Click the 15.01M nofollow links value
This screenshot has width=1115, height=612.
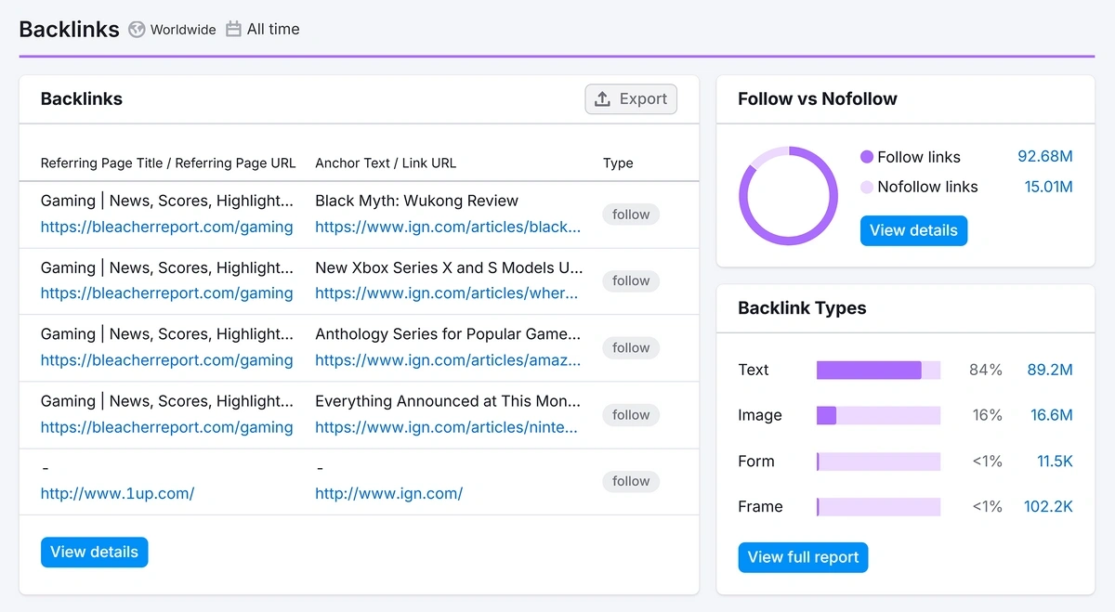click(1048, 187)
